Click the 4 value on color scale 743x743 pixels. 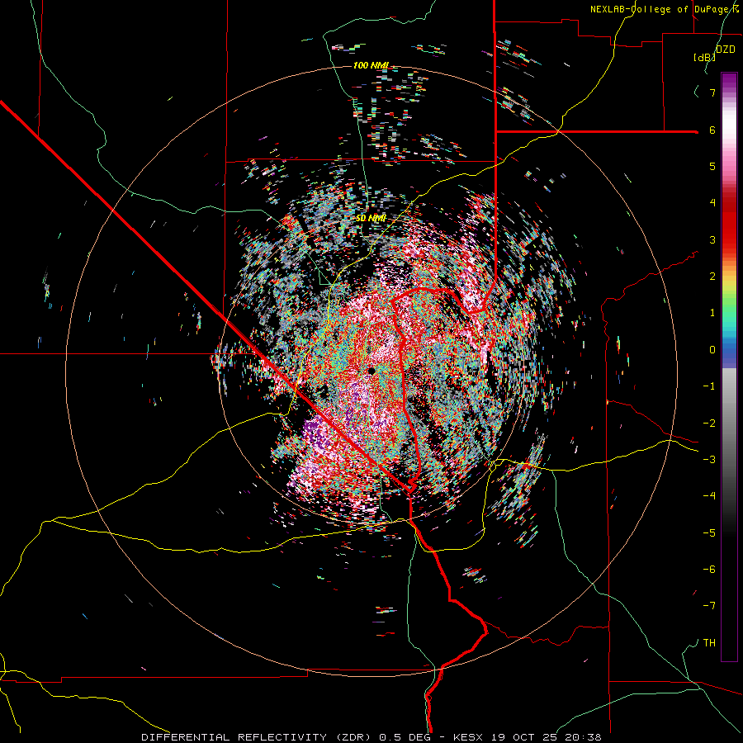coord(712,203)
